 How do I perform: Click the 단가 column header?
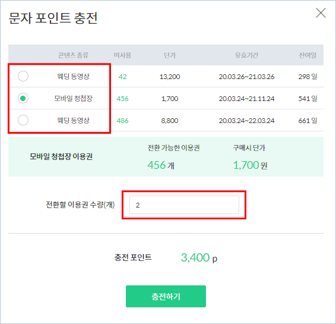pyautogui.click(x=170, y=55)
